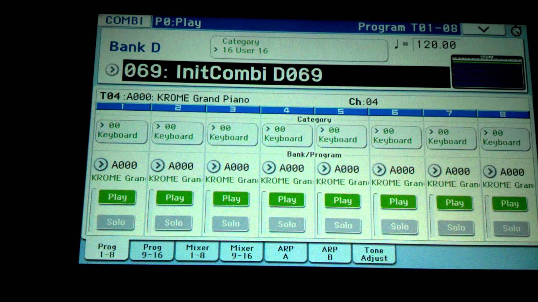Enable Solo on timbre 4
Viewport: 538px width, 302px height.
pos(287,224)
